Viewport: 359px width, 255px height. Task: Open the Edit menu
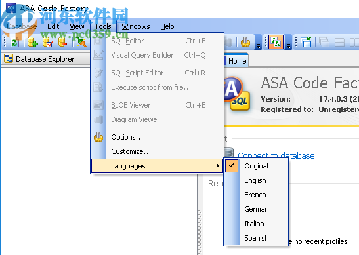pos(53,26)
